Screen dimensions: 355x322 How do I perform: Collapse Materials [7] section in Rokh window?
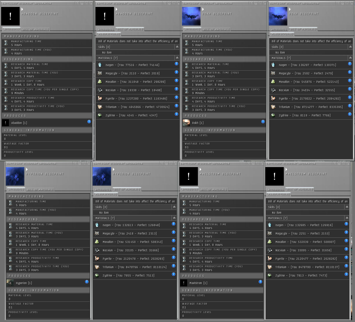(350, 58)
